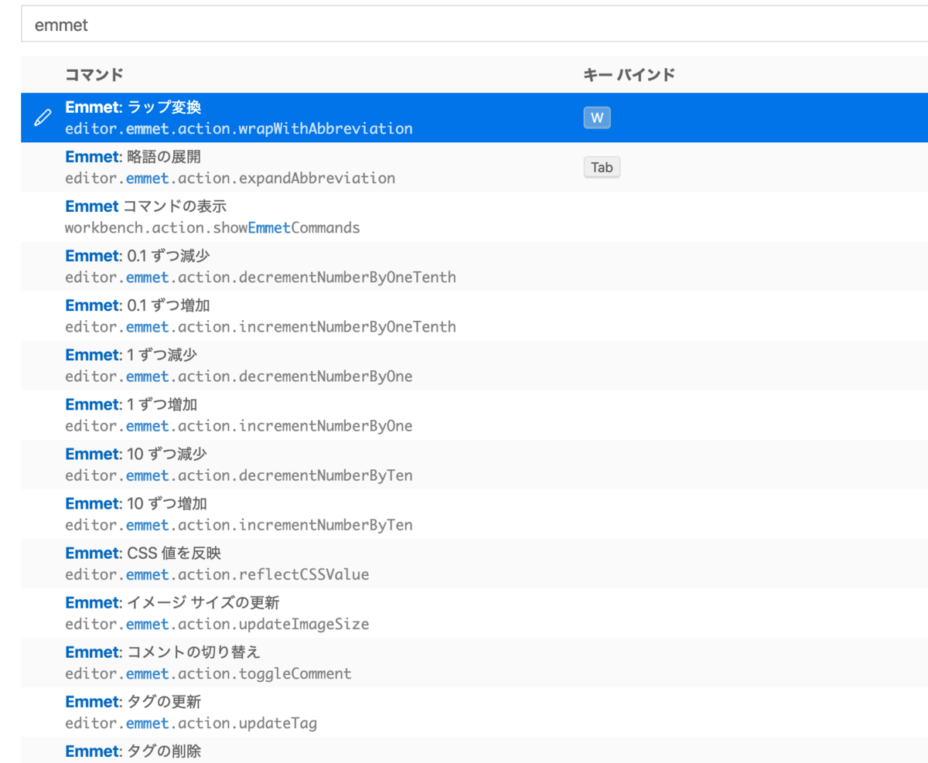Image resolution: width=928 pixels, height=763 pixels.
Task: Click the キー バインド column header
Action: [629, 74]
